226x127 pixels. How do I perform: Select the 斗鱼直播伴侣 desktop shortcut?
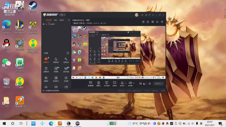pyautogui.click(x=20, y=102)
